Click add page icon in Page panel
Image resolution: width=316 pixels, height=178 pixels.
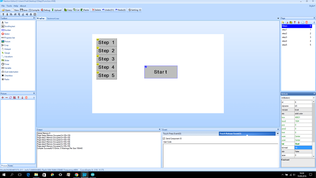[x=283, y=22]
